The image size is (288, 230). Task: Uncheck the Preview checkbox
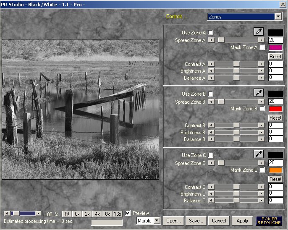(128, 213)
